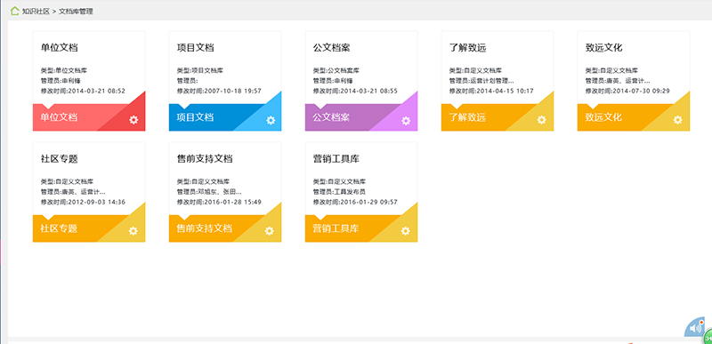The width and height of the screenshot is (712, 344).
Task: Click 文档库管理 breadcrumb text
Action: click(x=76, y=12)
